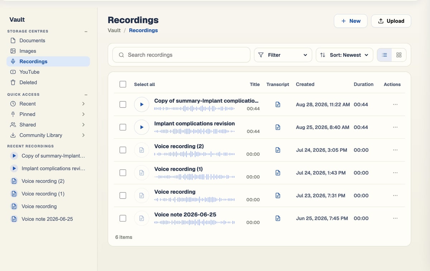Open actions menu for Voice recording (1)
430x271 pixels.
pyautogui.click(x=395, y=173)
